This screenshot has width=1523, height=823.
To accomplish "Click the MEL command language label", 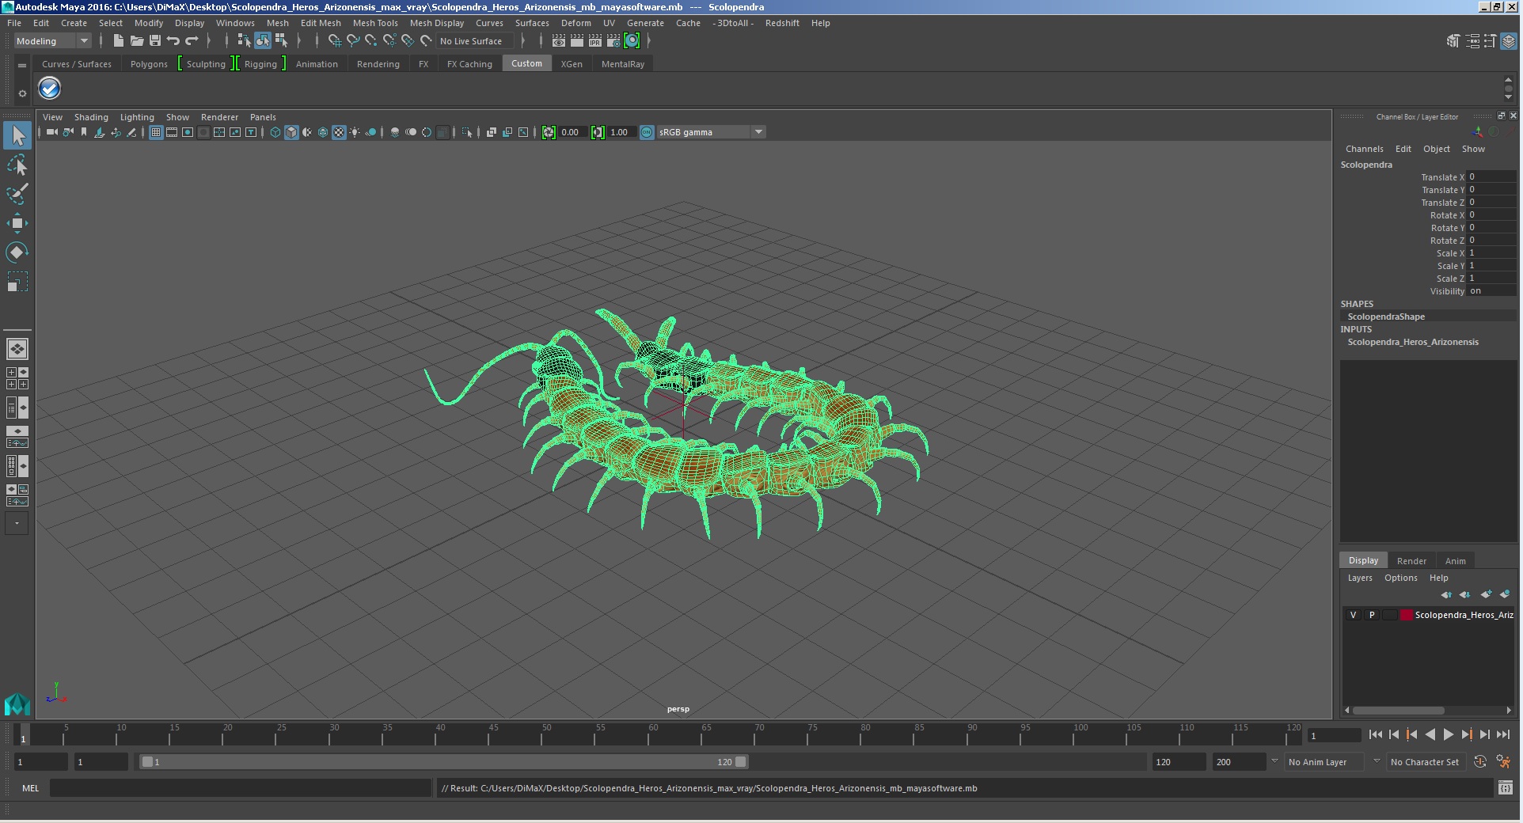I will point(30,788).
